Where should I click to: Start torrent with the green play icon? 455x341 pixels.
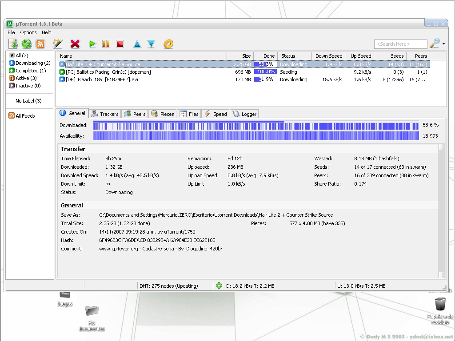pyautogui.click(x=92, y=44)
